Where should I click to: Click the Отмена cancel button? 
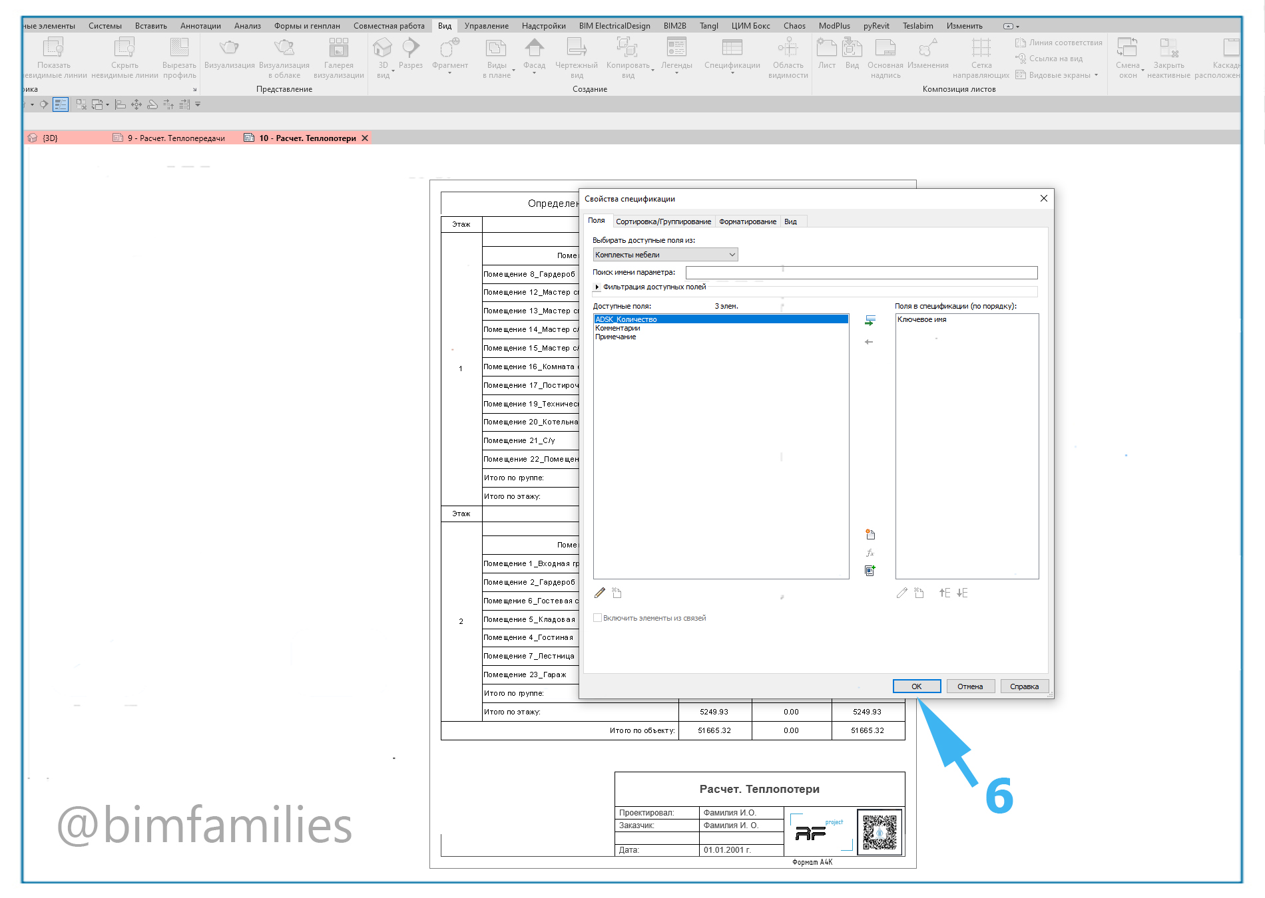(x=970, y=686)
